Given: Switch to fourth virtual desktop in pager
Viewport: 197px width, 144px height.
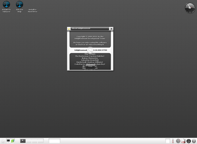Looking at the screenshot, I should click(x=41, y=141).
